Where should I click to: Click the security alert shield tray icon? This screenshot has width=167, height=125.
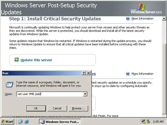point(144,121)
